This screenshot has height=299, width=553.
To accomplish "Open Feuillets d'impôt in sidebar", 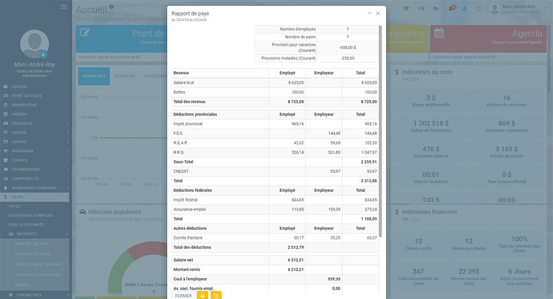I will pyautogui.click(x=27, y=224).
